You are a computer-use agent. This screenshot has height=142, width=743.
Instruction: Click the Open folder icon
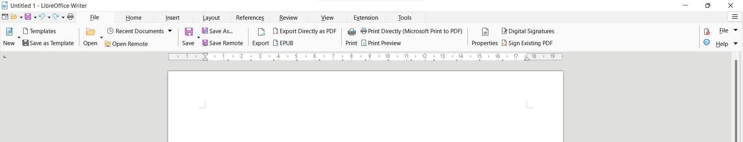point(91,32)
